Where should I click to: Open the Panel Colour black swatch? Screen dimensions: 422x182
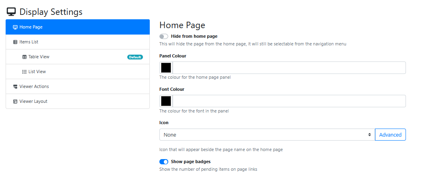166,68
